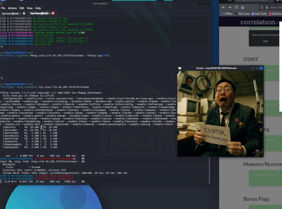This screenshot has width=282, height=209.
Task: Reload the page in the browser
Action: click(x=236, y=8)
